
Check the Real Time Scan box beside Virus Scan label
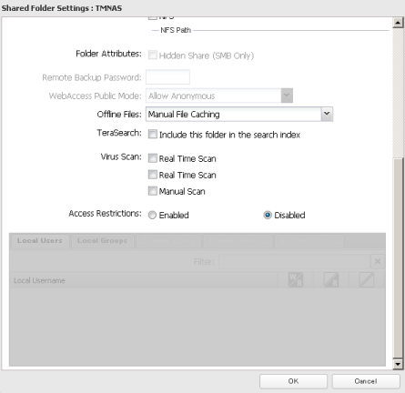(x=153, y=158)
